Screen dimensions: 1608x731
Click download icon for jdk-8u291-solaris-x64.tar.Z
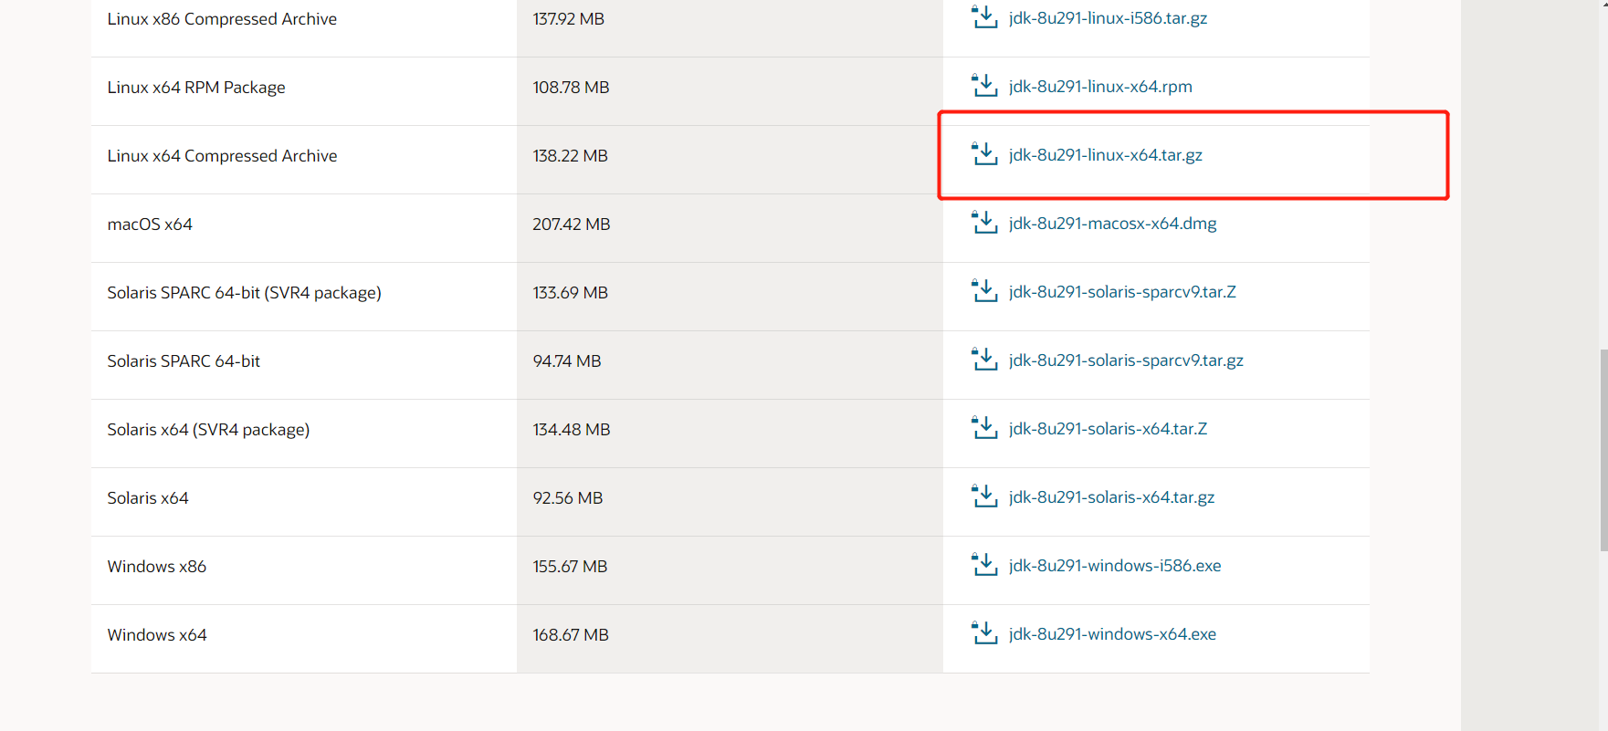[x=984, y=427]
